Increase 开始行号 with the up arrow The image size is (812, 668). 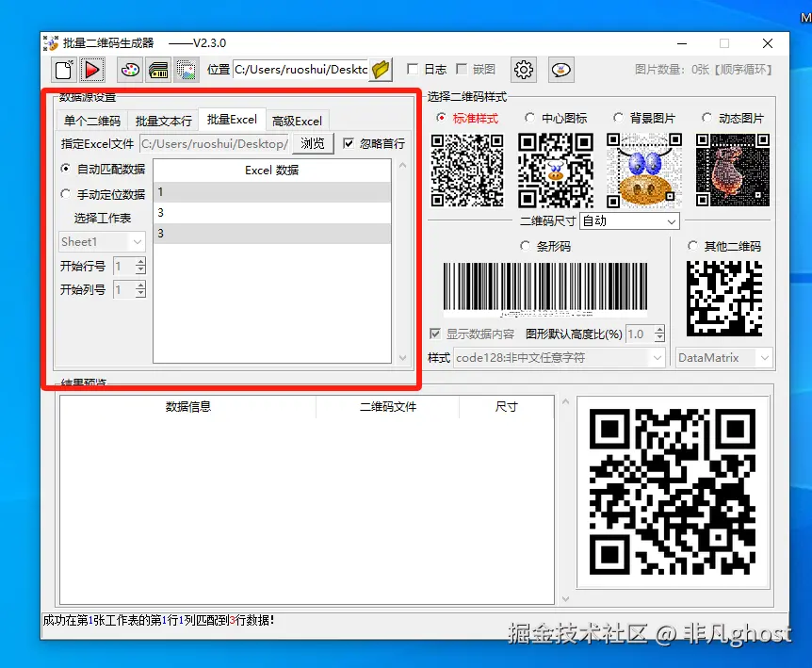[140, 262]
